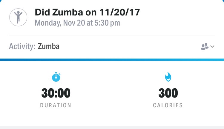Tap the 30:00 duration value
224x129 pixels.
pyautogui.click(x=56, y=93)
